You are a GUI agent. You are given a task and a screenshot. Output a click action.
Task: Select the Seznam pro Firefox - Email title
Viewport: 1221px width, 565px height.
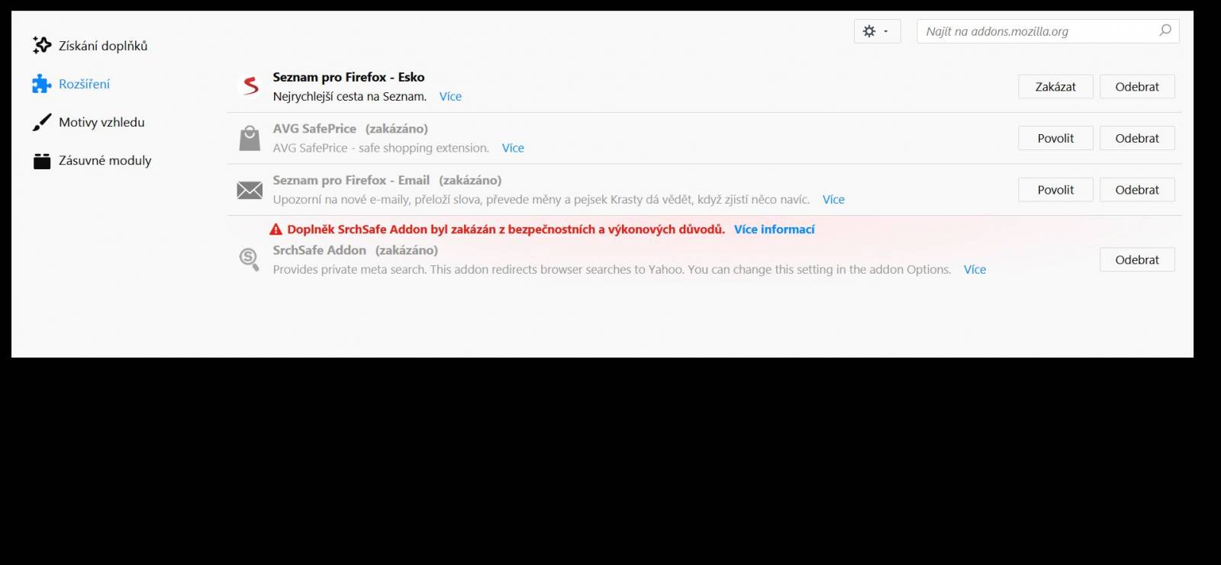pyautogui.click(x=387, y=181)
